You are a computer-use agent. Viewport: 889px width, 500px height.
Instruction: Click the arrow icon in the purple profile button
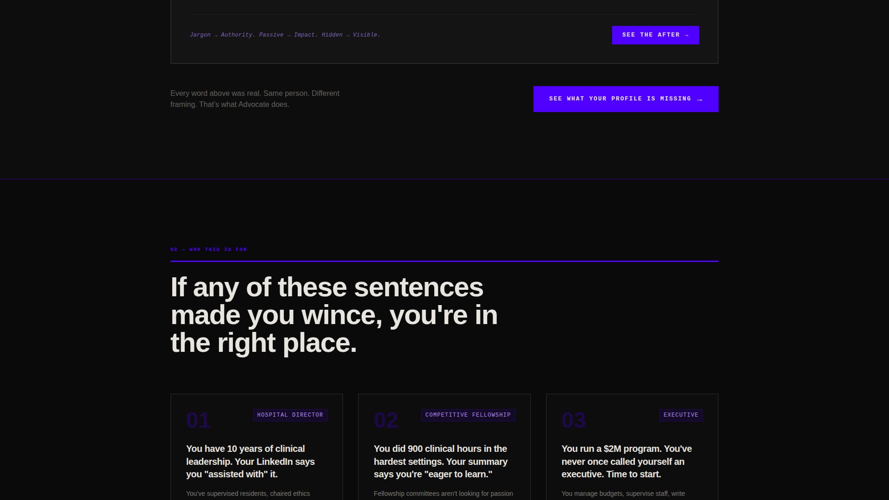point(700,99)
